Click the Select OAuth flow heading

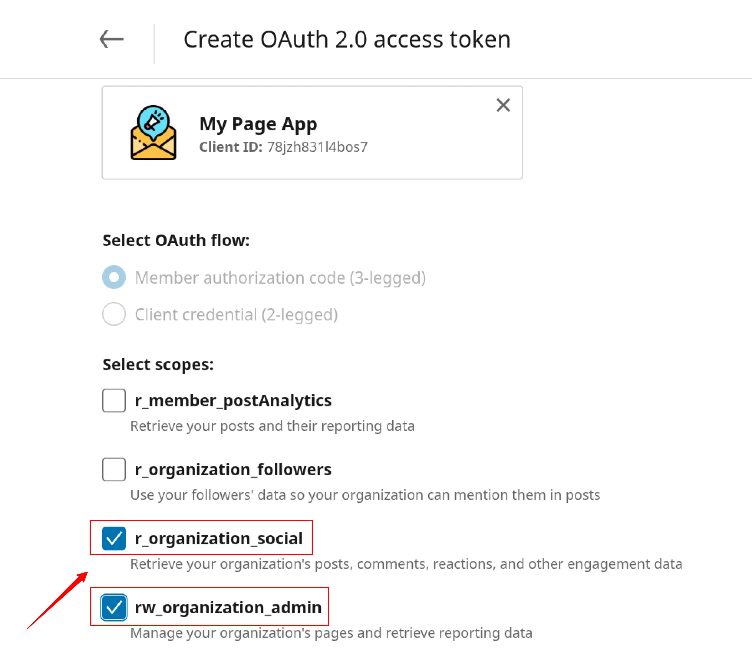tap(176, 241)
